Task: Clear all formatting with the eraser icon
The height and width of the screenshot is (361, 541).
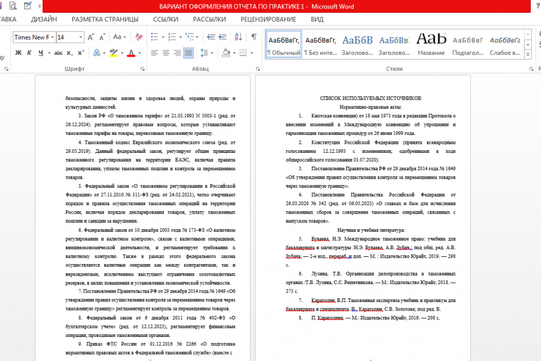Action: [139, 37]
